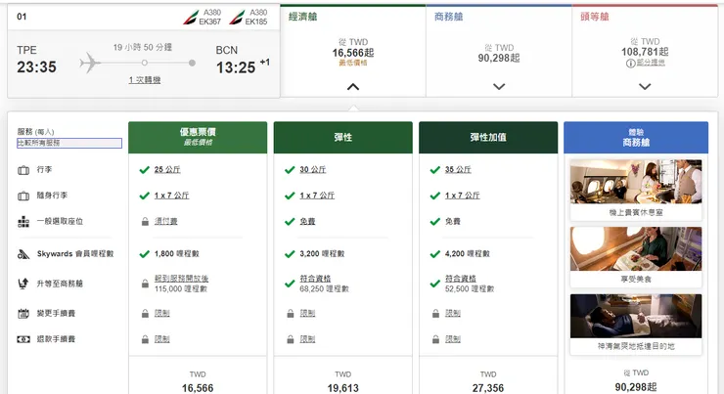
Task: Click the 升等至商務艙 upgrade icon
Action: [23, 284]
